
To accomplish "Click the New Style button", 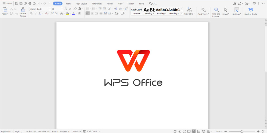I will (x=189, y=11).
